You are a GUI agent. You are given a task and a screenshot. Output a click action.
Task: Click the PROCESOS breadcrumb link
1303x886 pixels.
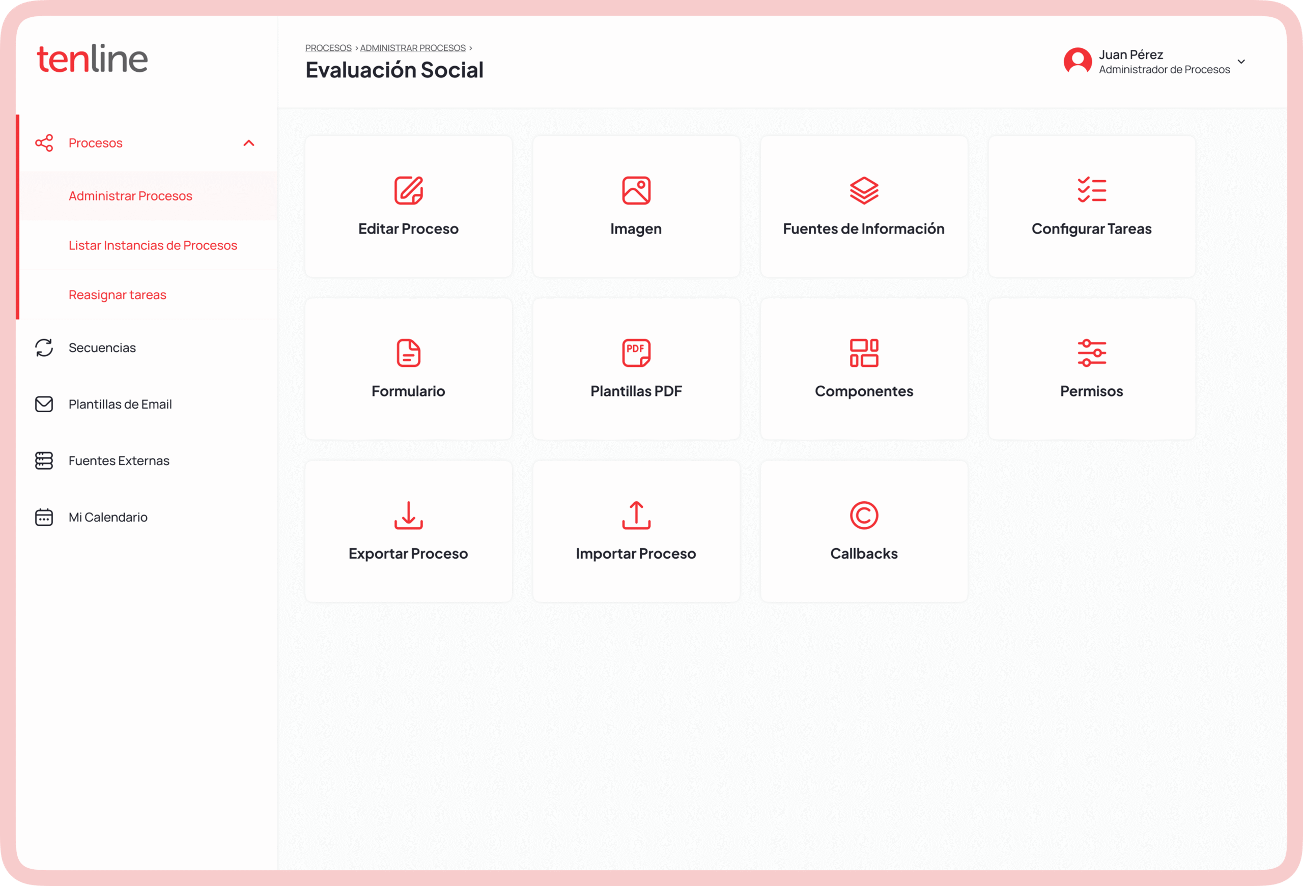point(328,48)
